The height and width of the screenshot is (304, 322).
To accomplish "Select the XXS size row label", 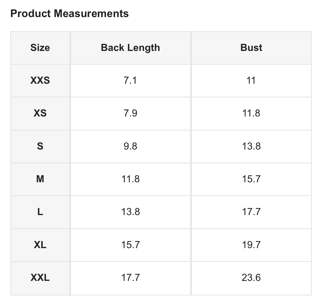I will point(40,80).
